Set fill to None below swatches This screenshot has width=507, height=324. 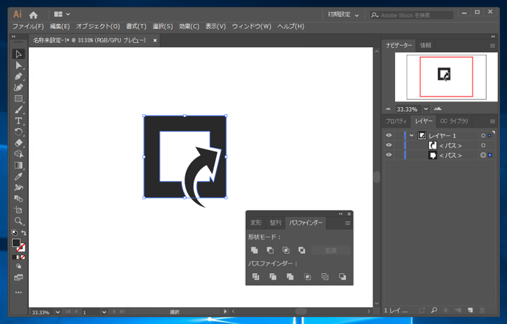point(23,257)
